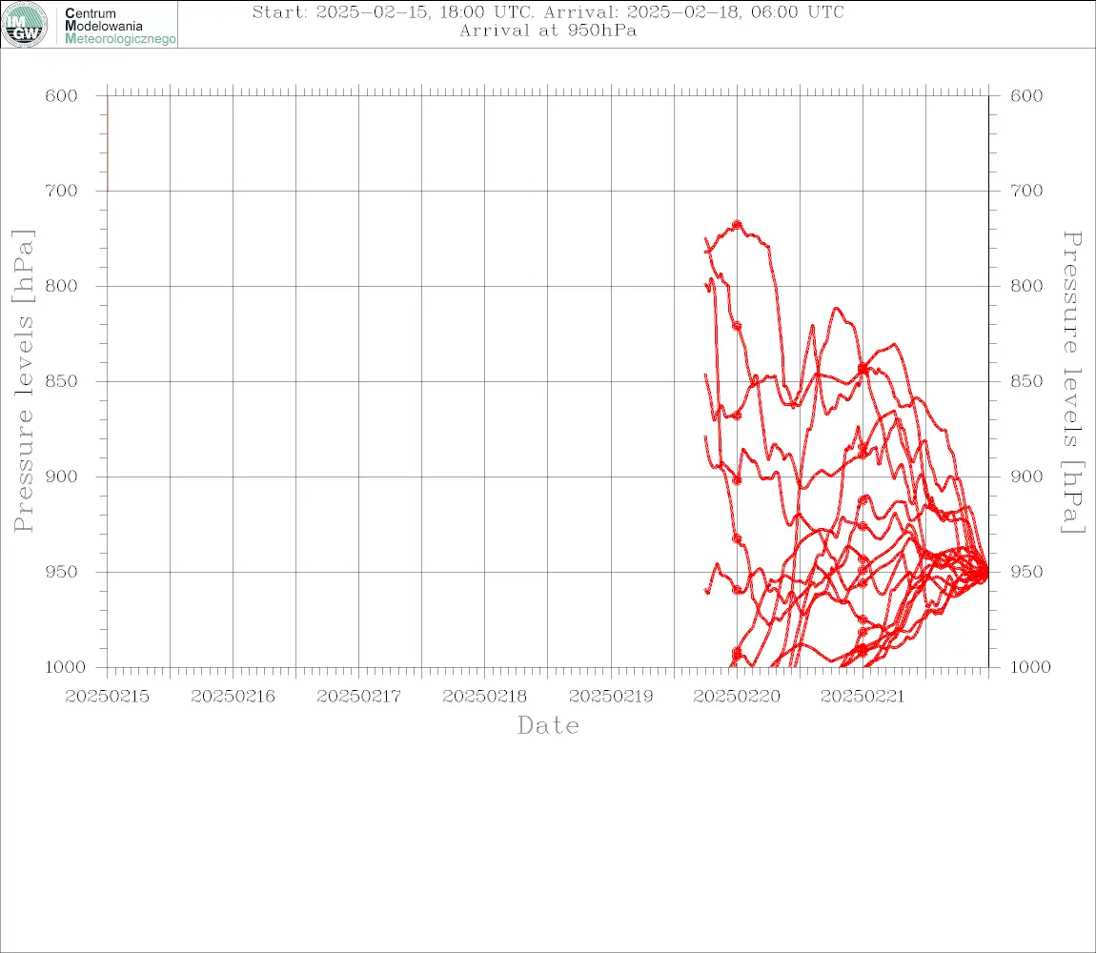Click the left axis 900 label
The width and height of the screenshot is (1096, 953).
(62, 476)
